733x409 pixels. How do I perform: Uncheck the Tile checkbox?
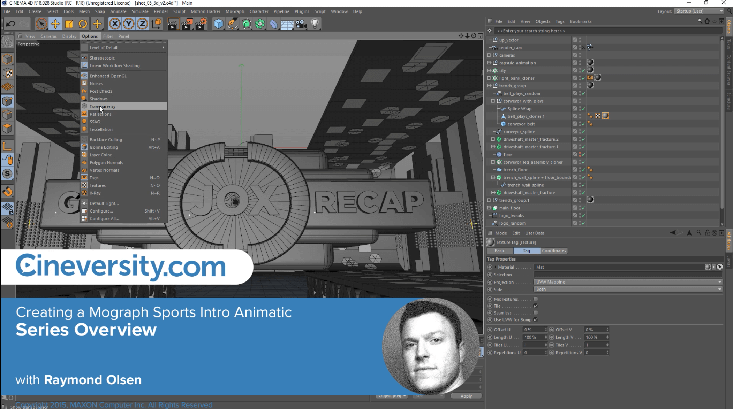click(536, 306)
